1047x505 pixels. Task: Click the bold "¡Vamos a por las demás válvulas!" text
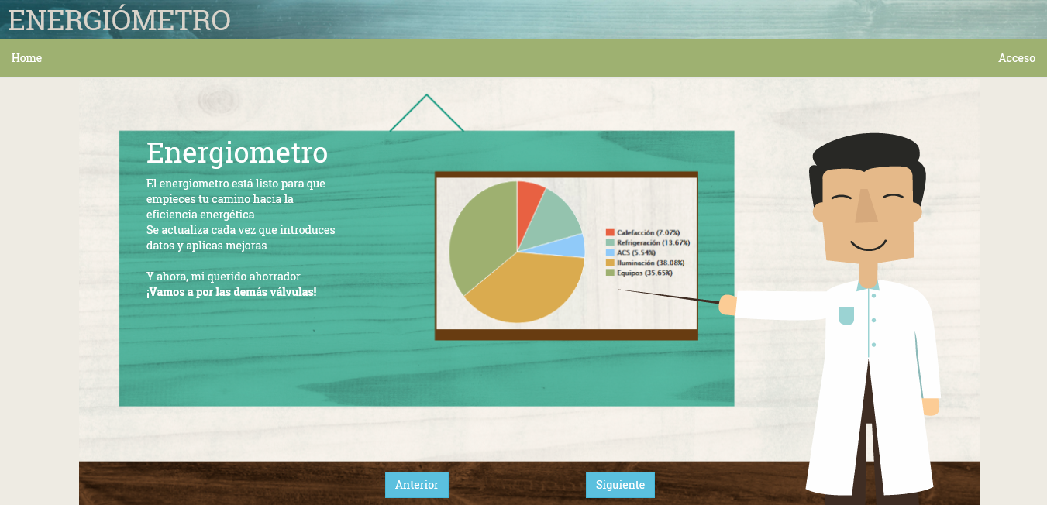tap(232, 292)
